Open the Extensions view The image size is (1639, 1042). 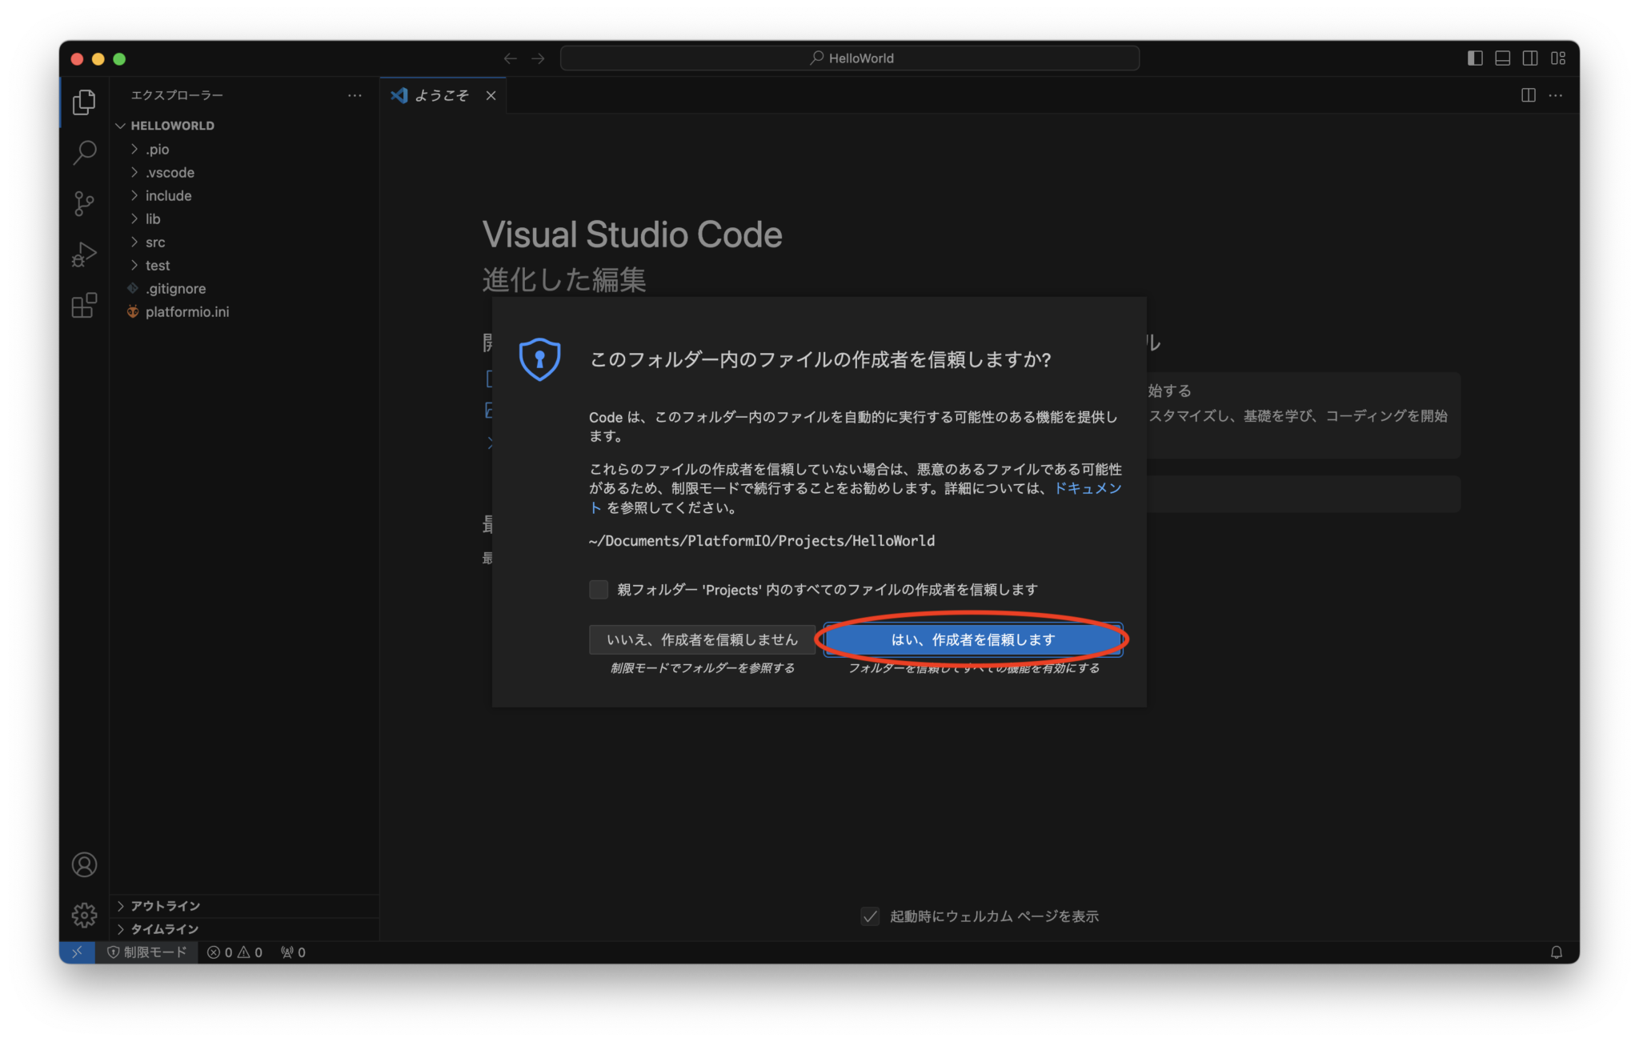[x=83, y=306]
